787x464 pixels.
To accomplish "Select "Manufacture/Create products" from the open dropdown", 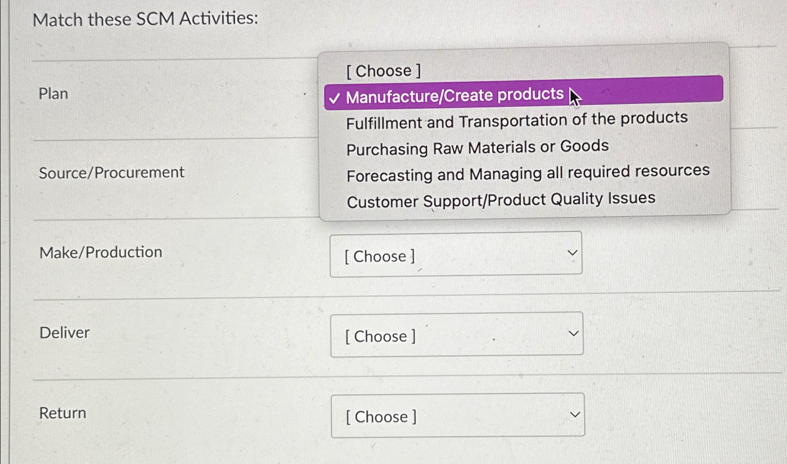I will [x=452, y=95].
